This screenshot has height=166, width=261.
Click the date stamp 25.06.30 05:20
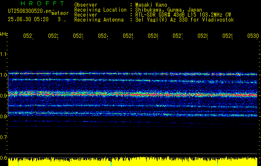(x=28, y=20)
